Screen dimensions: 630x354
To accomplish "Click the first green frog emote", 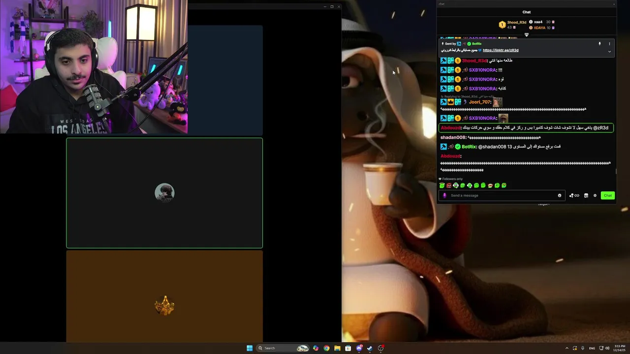I will 442,185.
